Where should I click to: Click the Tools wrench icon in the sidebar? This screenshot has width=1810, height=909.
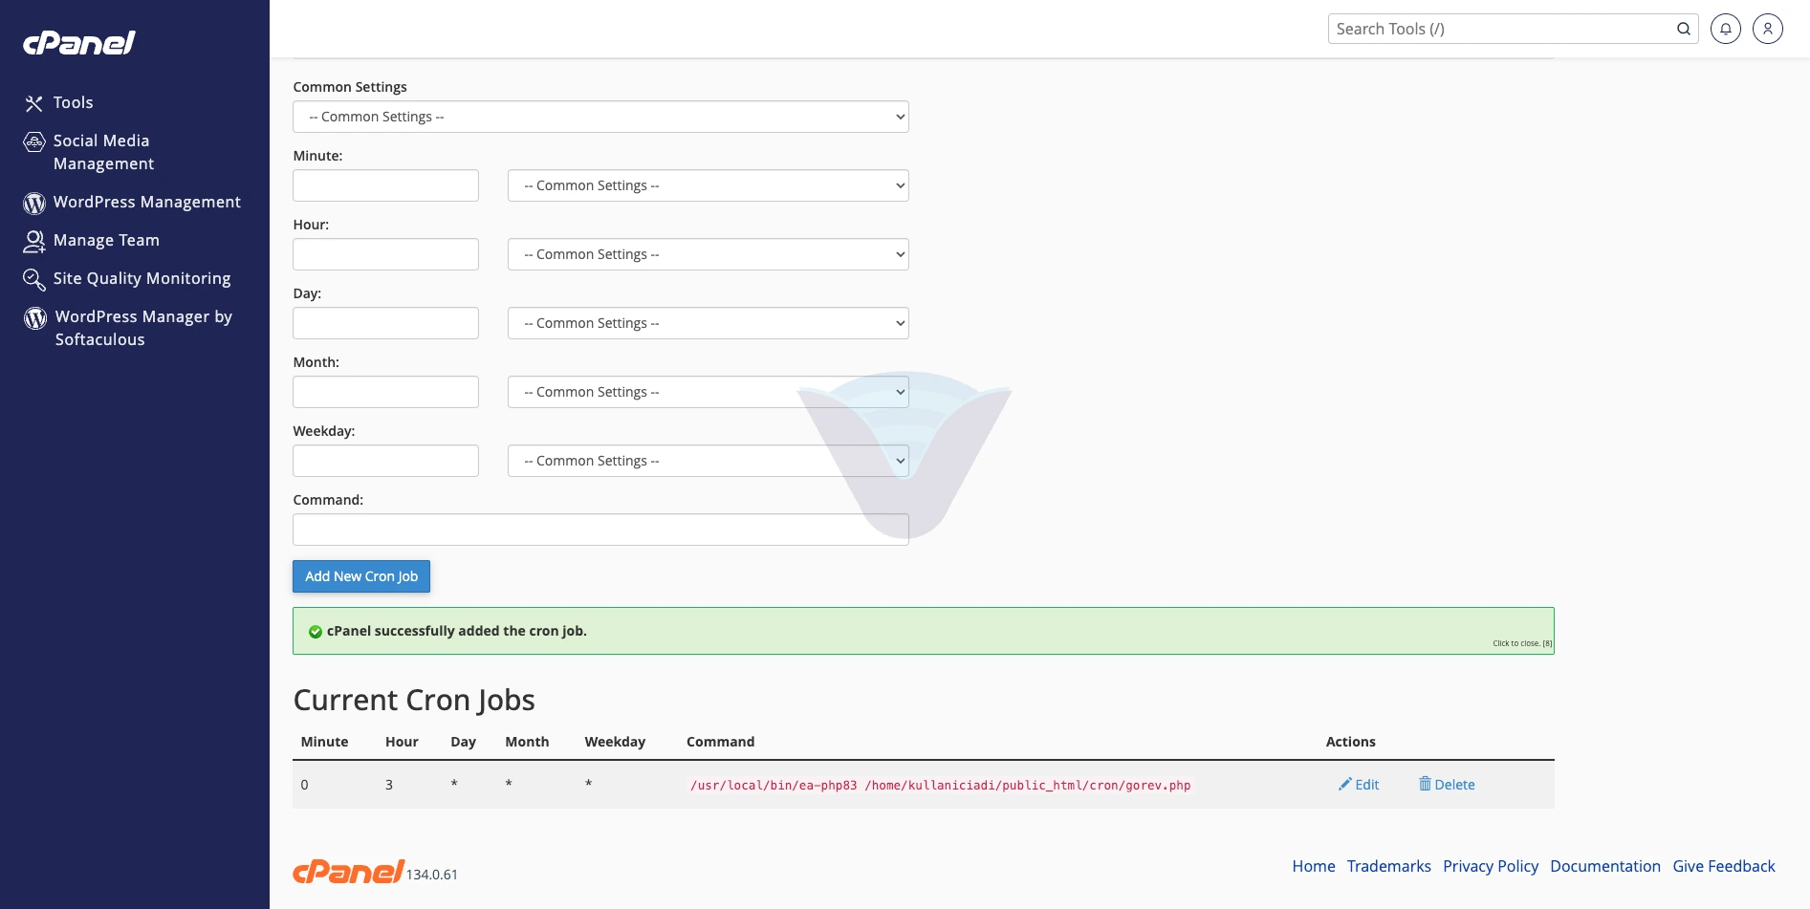pos(34,103)
